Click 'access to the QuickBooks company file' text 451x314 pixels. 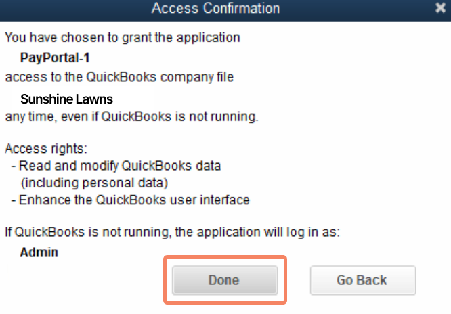click(x=119, y=77)
